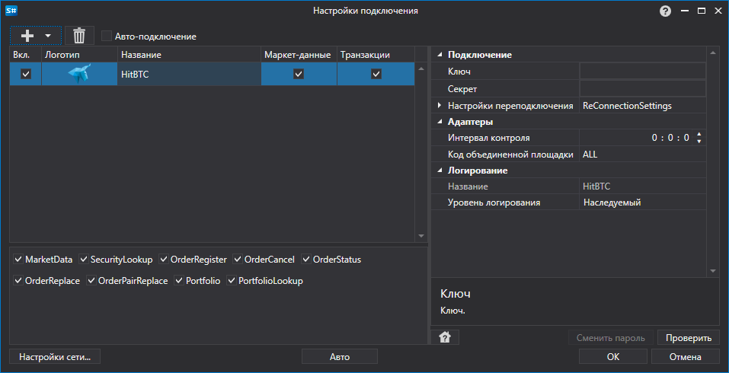
Task: Toggle the OrderPairReplace checkbox
Action: tap(91, 281)
